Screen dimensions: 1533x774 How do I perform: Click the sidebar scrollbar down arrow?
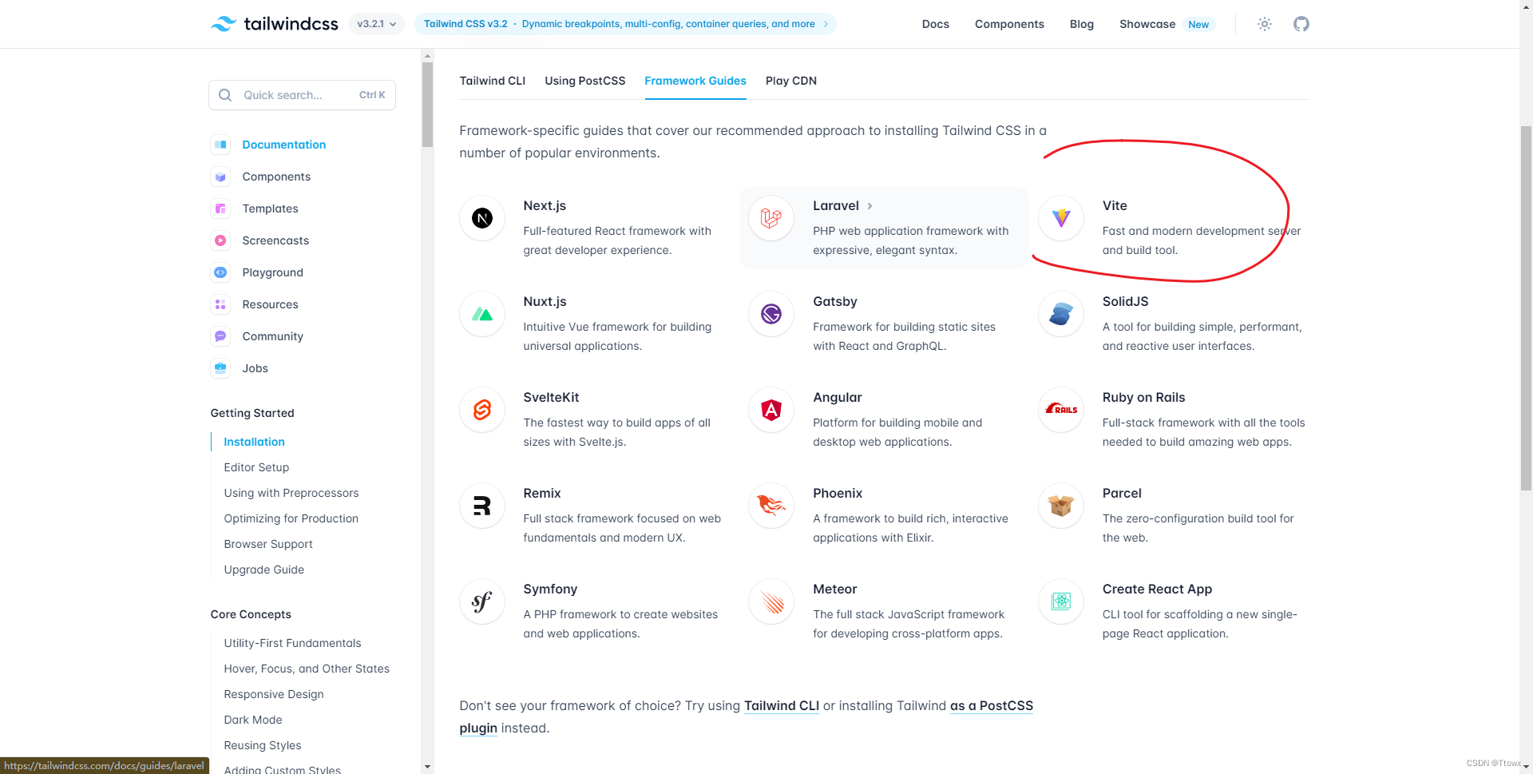tap(427, 767)
